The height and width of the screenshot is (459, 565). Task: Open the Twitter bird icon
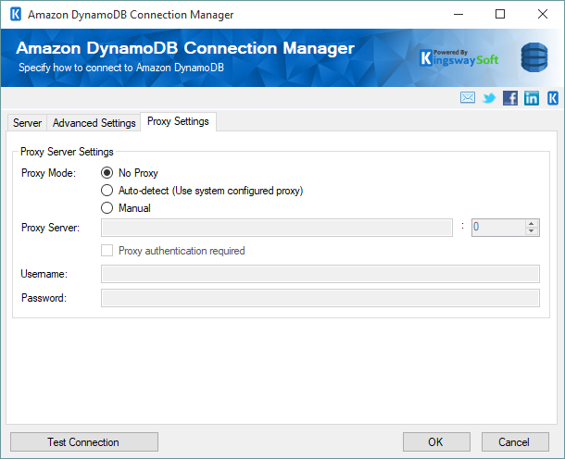[x=489, y=98]
